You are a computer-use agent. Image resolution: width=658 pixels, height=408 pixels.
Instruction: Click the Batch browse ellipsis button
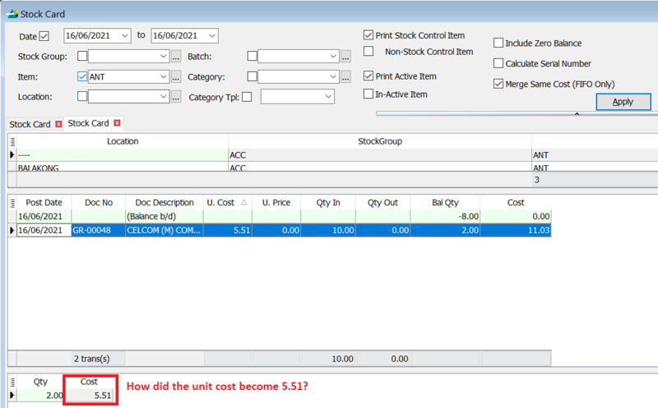(x=345, y=57)
